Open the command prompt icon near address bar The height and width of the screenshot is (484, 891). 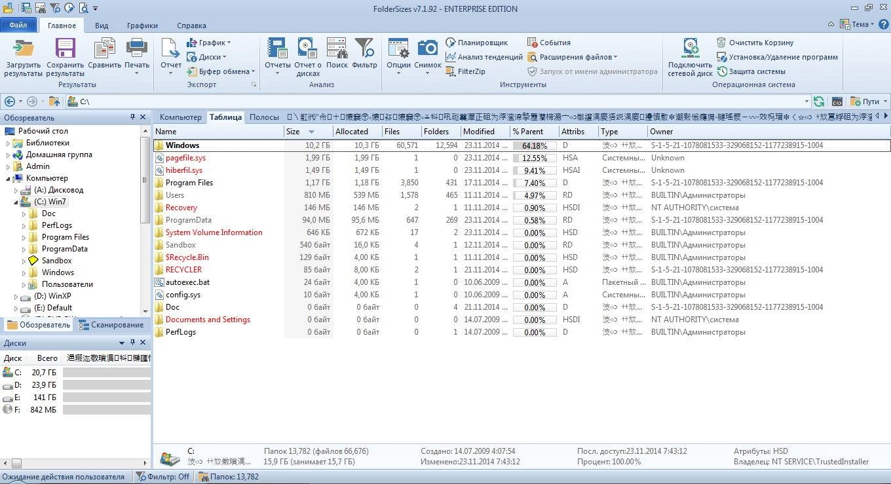837,102
